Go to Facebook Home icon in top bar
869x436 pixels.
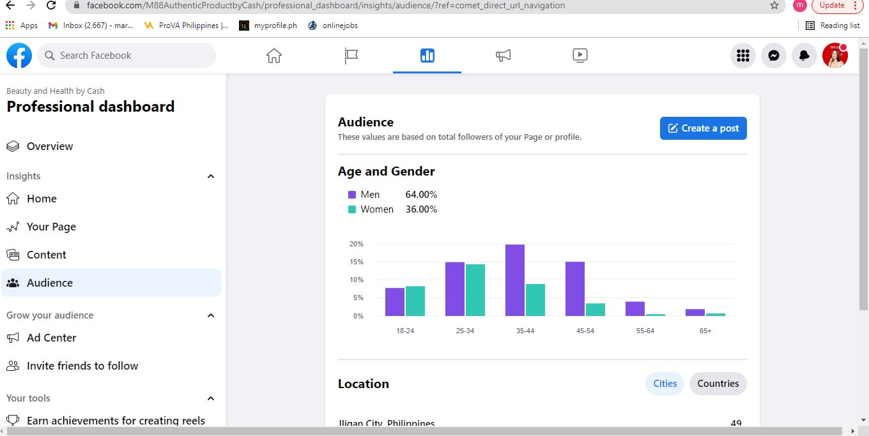274,56
